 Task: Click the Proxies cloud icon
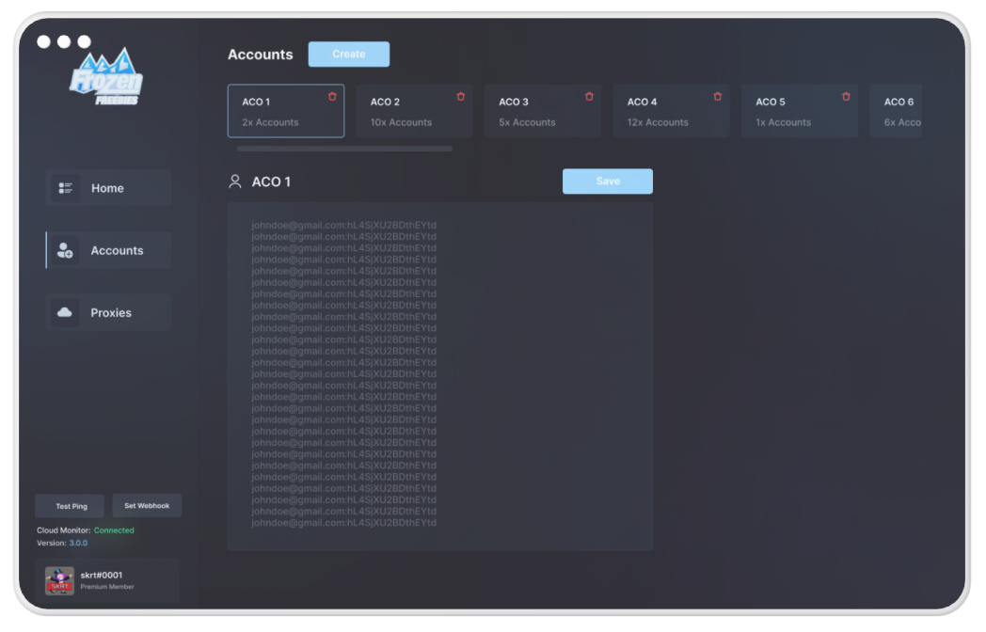coord(65,312)
